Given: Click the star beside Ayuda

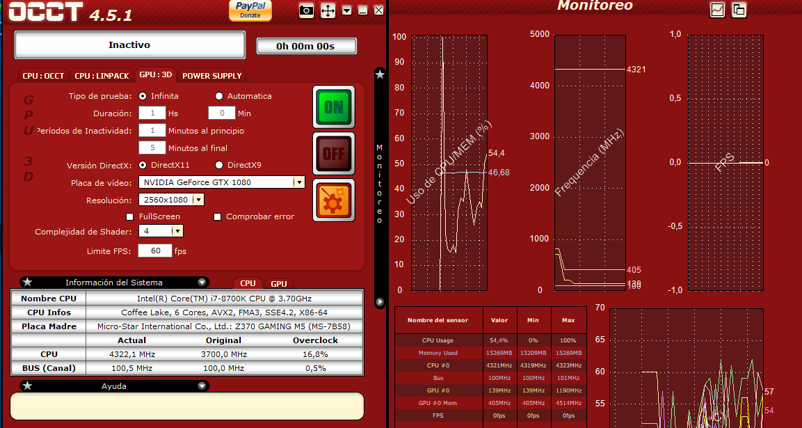Looking at the screenshot, I should coord(28,386).
